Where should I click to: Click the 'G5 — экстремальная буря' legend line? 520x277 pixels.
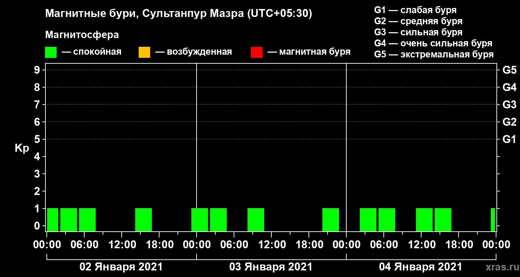(x=434, y=55)
